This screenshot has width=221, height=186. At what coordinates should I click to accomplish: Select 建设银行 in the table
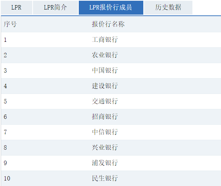click(105, 86)
